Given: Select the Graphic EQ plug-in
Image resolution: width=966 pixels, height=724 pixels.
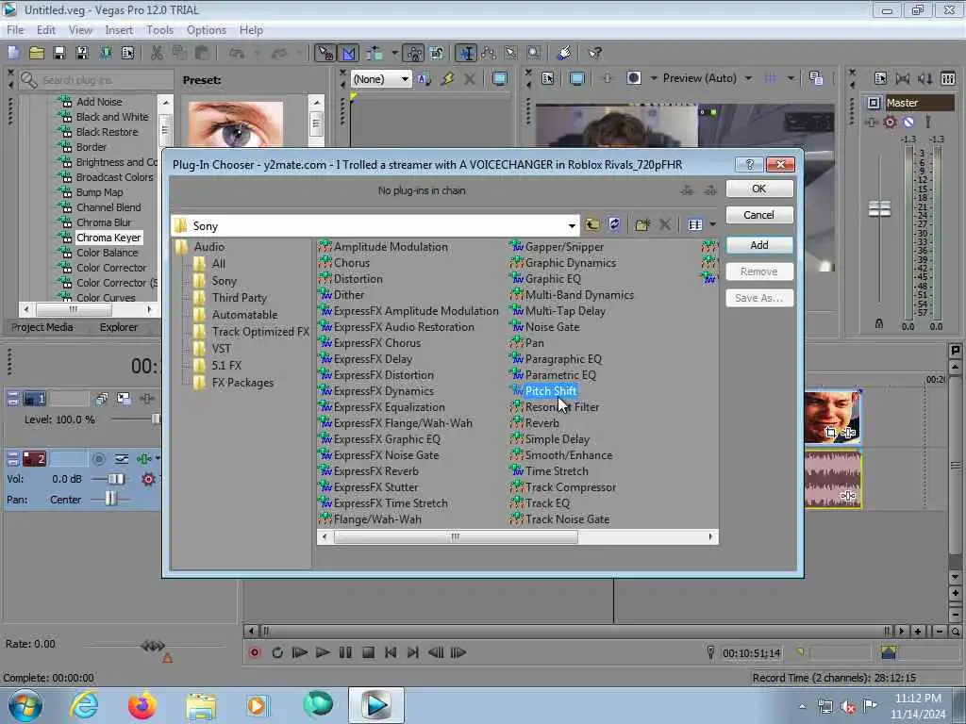Looking at the screenshot, I should click(x=553, y=279).
